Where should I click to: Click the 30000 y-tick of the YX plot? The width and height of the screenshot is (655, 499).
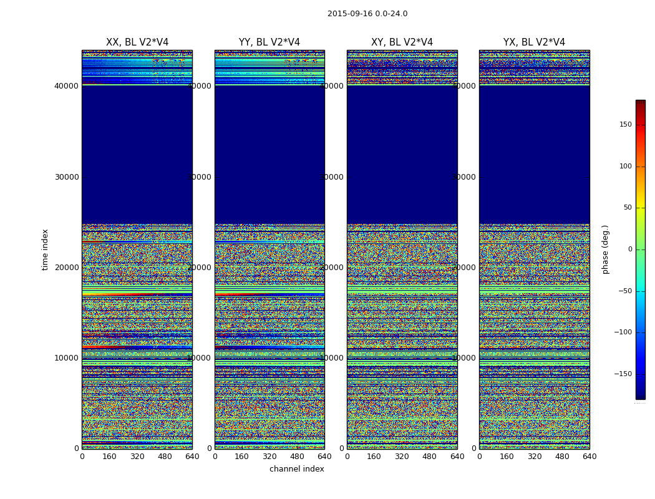[464, 177]
